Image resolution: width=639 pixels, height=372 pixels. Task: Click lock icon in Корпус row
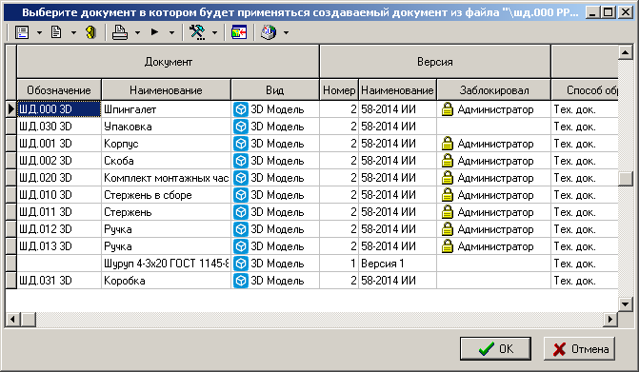448,144
